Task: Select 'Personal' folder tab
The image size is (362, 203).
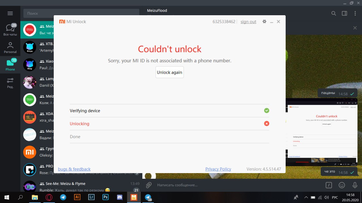Action: 10,47
